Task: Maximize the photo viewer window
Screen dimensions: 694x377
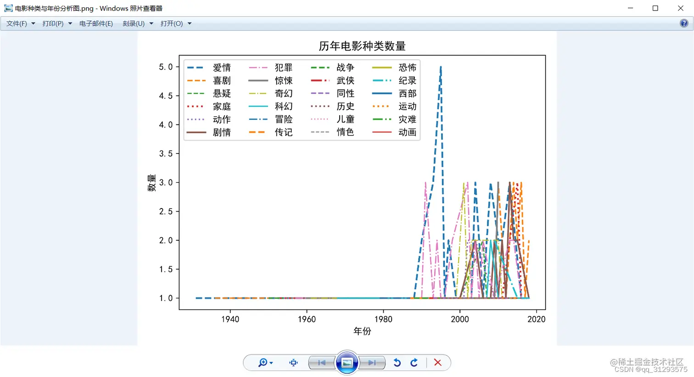Action: pyautogui.click(x=655, y=8)
